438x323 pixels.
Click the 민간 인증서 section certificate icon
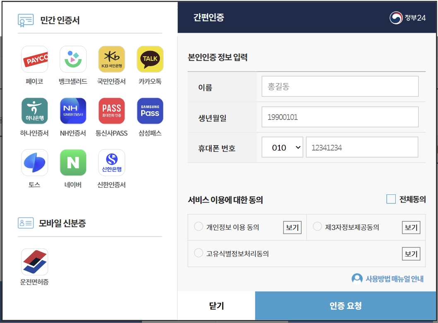click(x=25, y=20)
